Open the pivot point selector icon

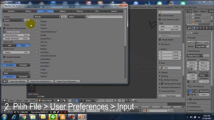tap(66, 101)
